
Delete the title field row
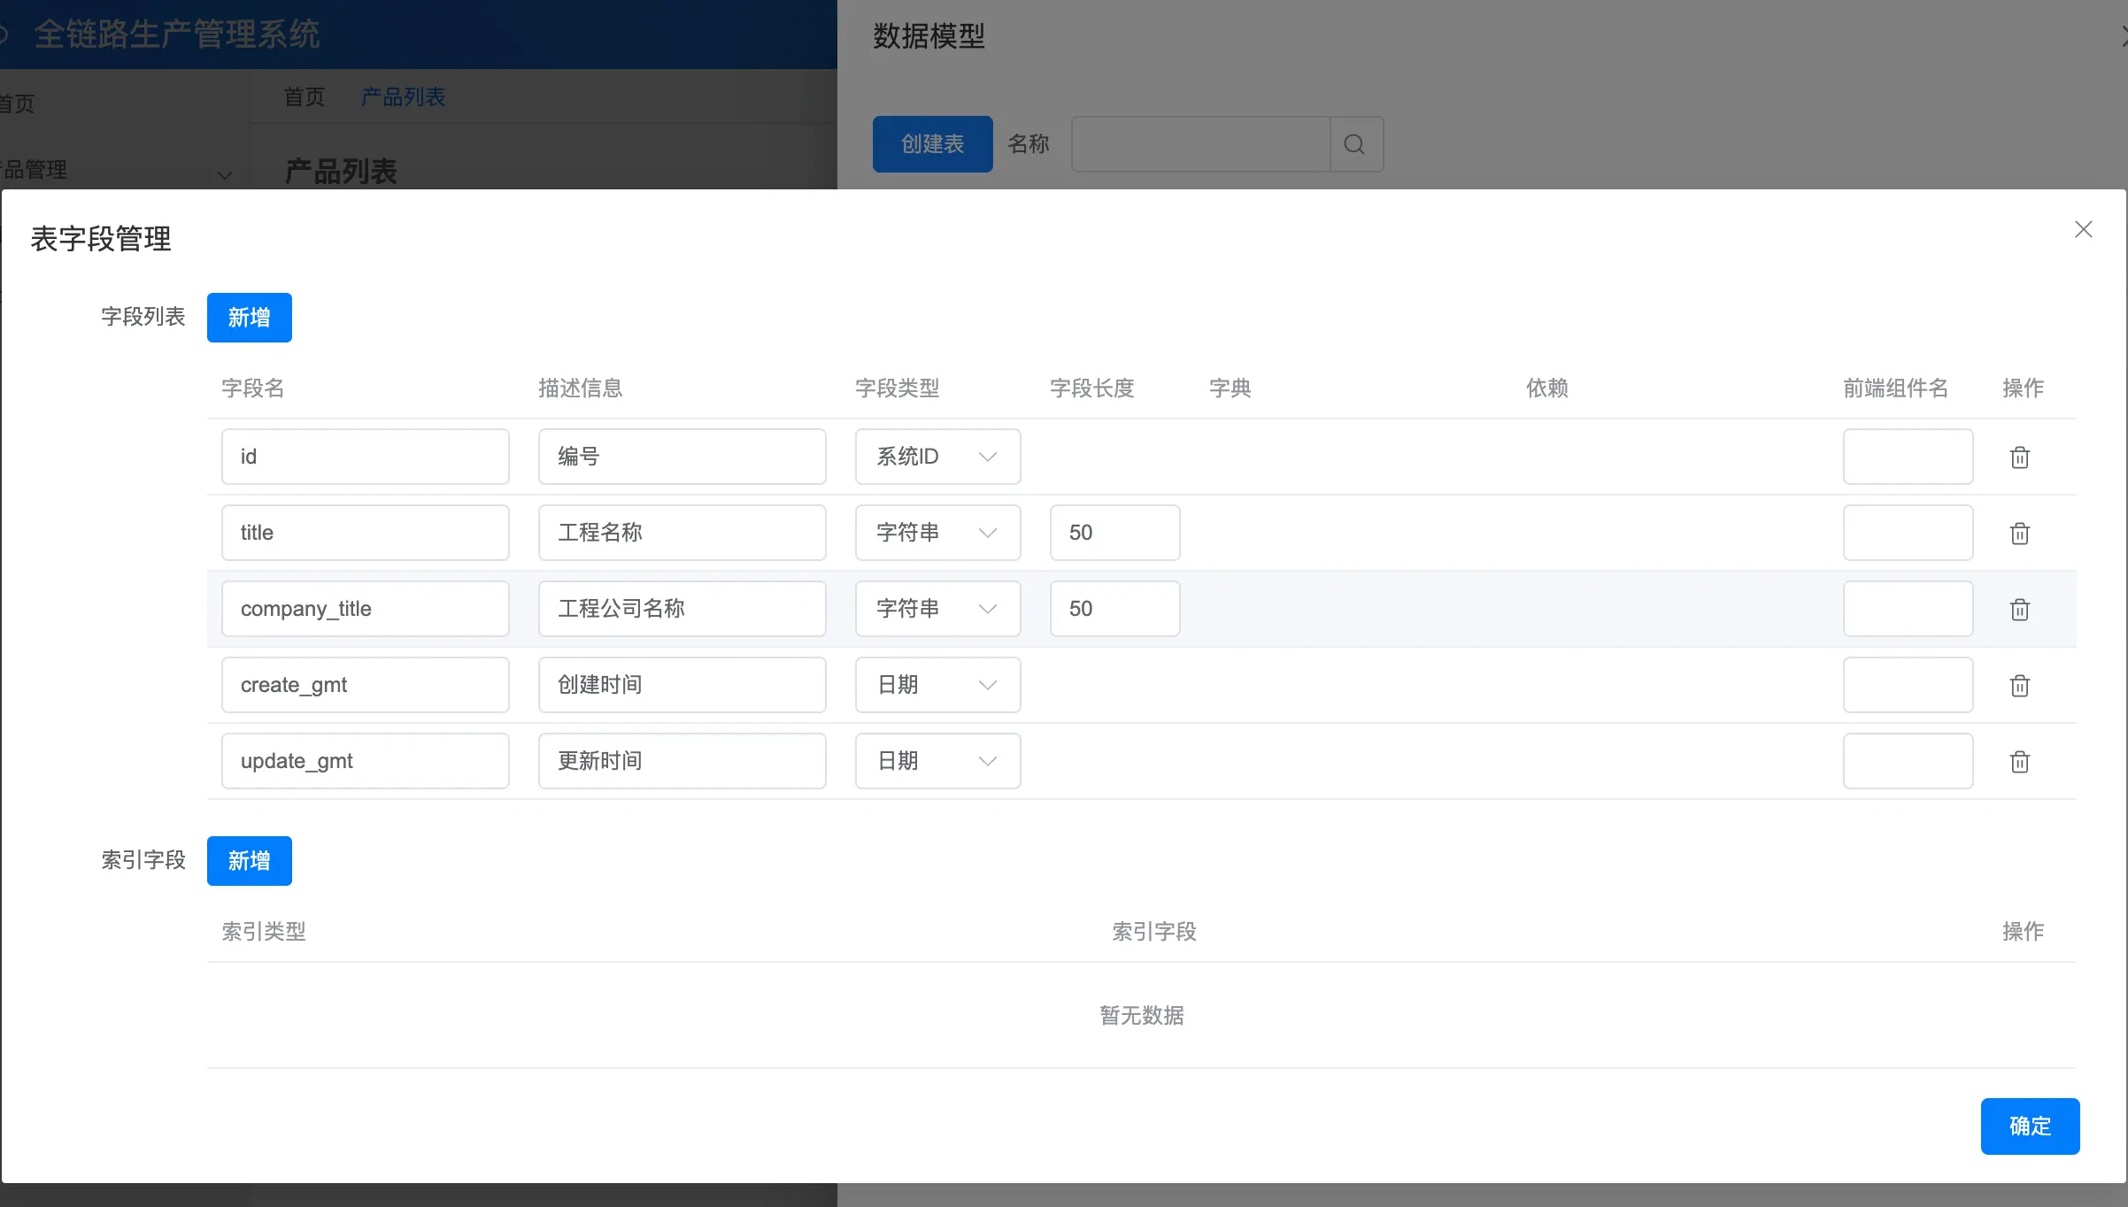2019,534
